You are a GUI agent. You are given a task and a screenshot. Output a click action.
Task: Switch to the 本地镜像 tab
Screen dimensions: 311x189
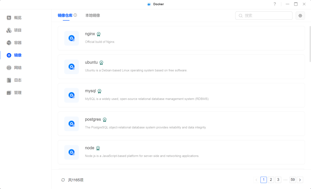coord(93,15)
